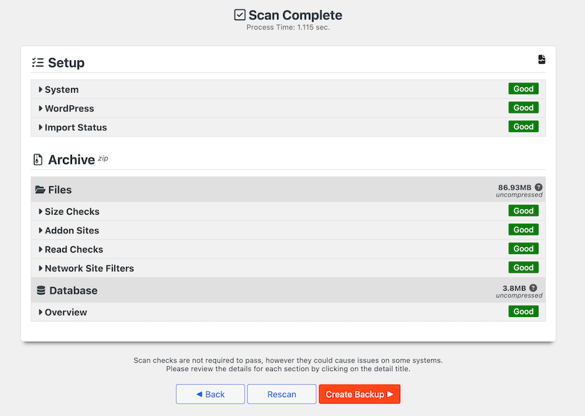Click the 'Please review the details' notice line
Viewport: 585px width, 416px height.
click(x=288, y=369)
